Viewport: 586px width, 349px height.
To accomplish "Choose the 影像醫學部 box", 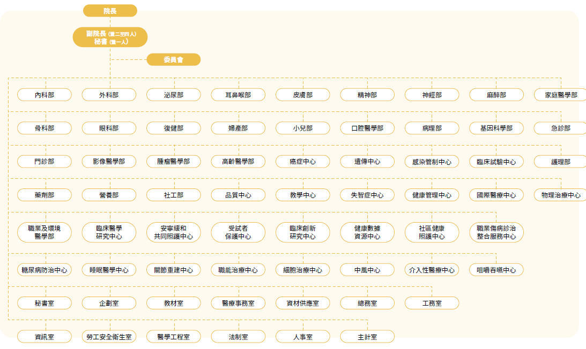I will [x=109, y=162].
